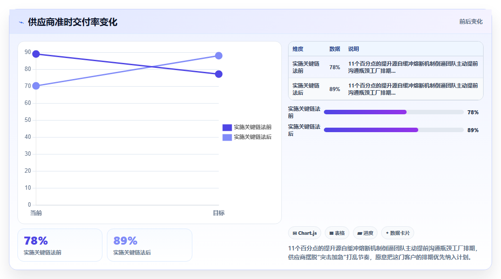Open the 89% 实施关键链法后 stat card

coord(149,245)
